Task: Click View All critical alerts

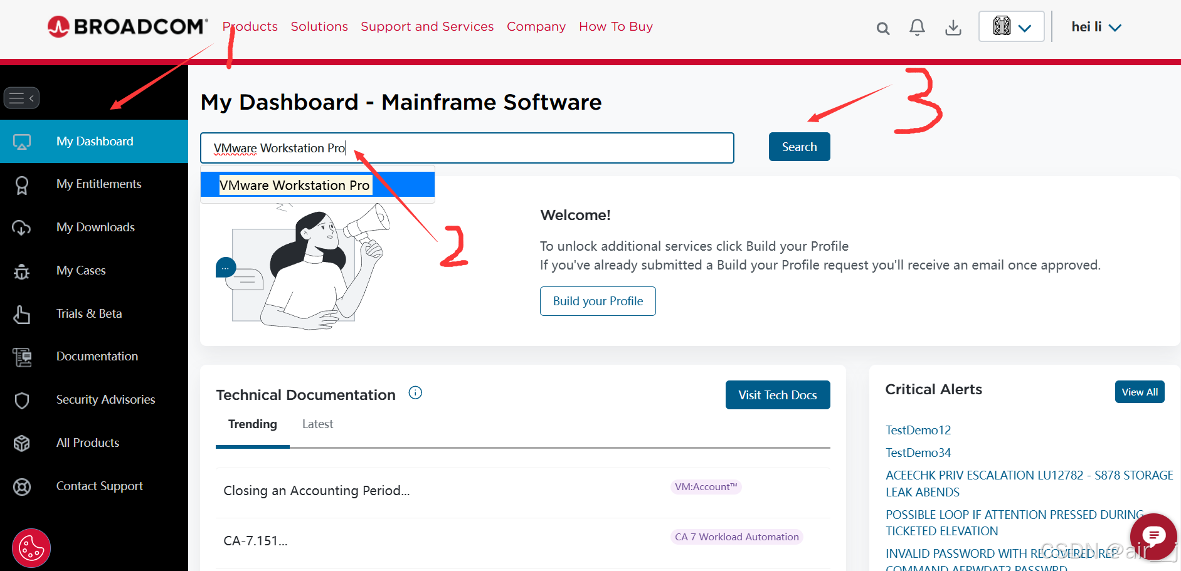Action: click(x=1140, y=392)
